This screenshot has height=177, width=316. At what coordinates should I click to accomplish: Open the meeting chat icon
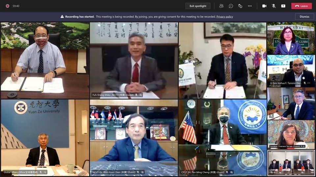pos(231,6)
